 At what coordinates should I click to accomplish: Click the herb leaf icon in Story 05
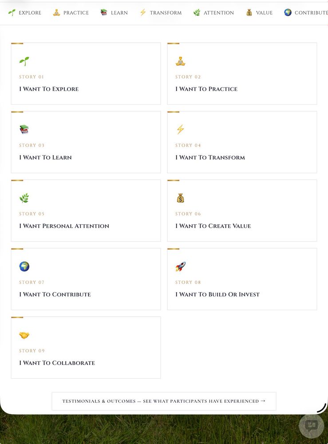(24, 198)
